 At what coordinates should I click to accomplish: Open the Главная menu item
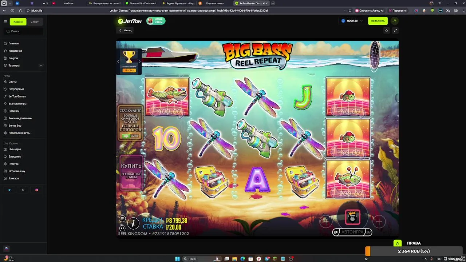tap(23, 44)
